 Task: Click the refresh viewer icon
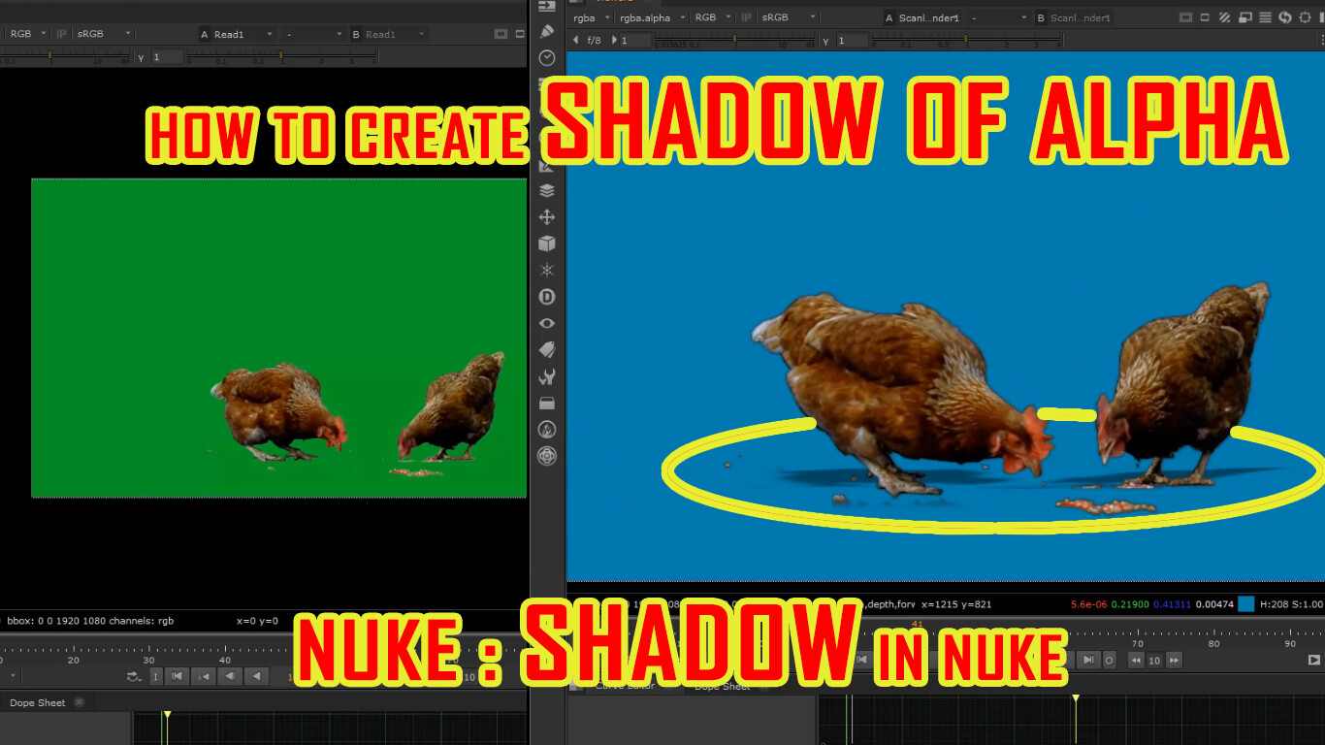(x=1285, y=17)
